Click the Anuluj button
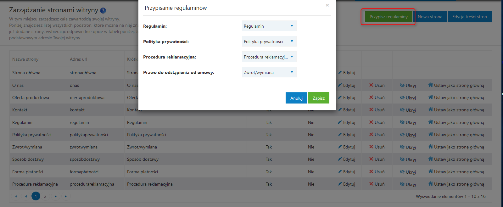 [296, 98]
